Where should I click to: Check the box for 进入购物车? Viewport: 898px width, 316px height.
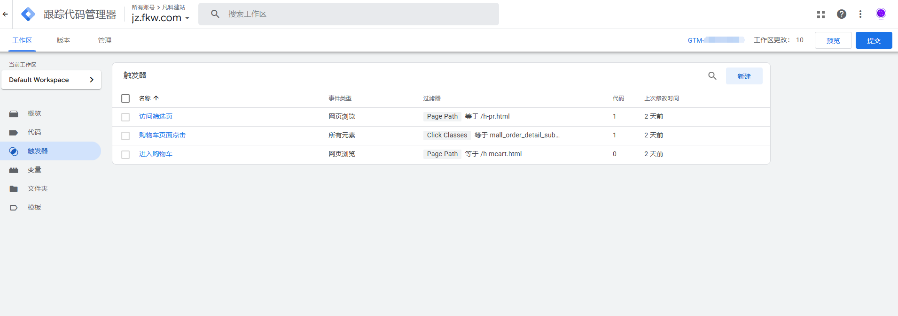(x=125, y=155)
